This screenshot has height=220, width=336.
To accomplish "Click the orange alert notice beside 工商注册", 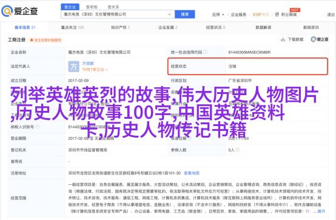I will 46,40.
